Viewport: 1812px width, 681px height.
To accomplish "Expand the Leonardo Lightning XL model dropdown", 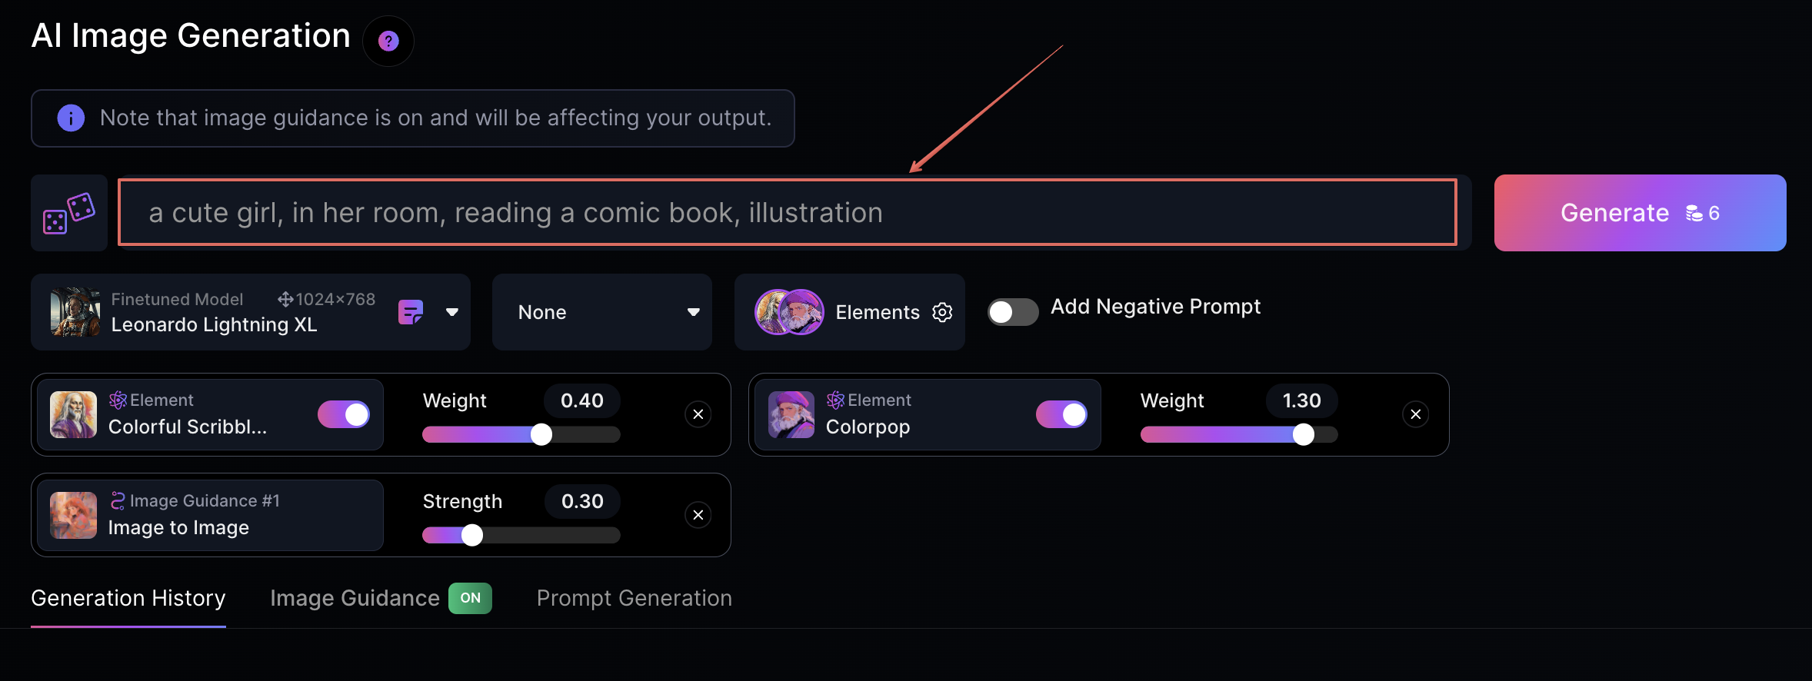I will coord(452,312).
